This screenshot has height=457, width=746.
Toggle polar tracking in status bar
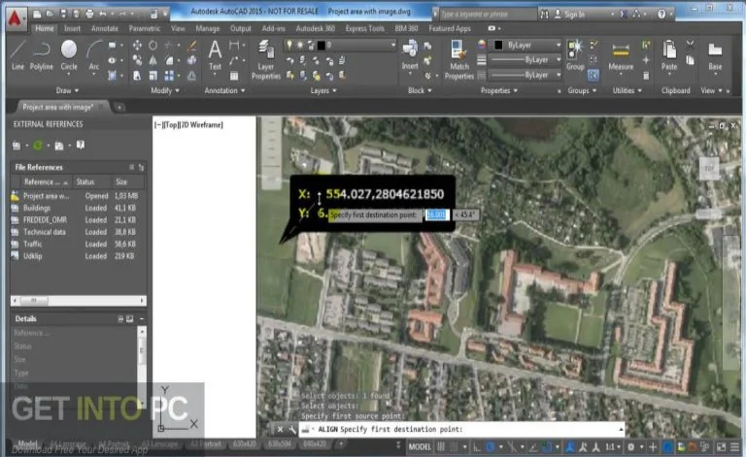(x=490, y=446)
